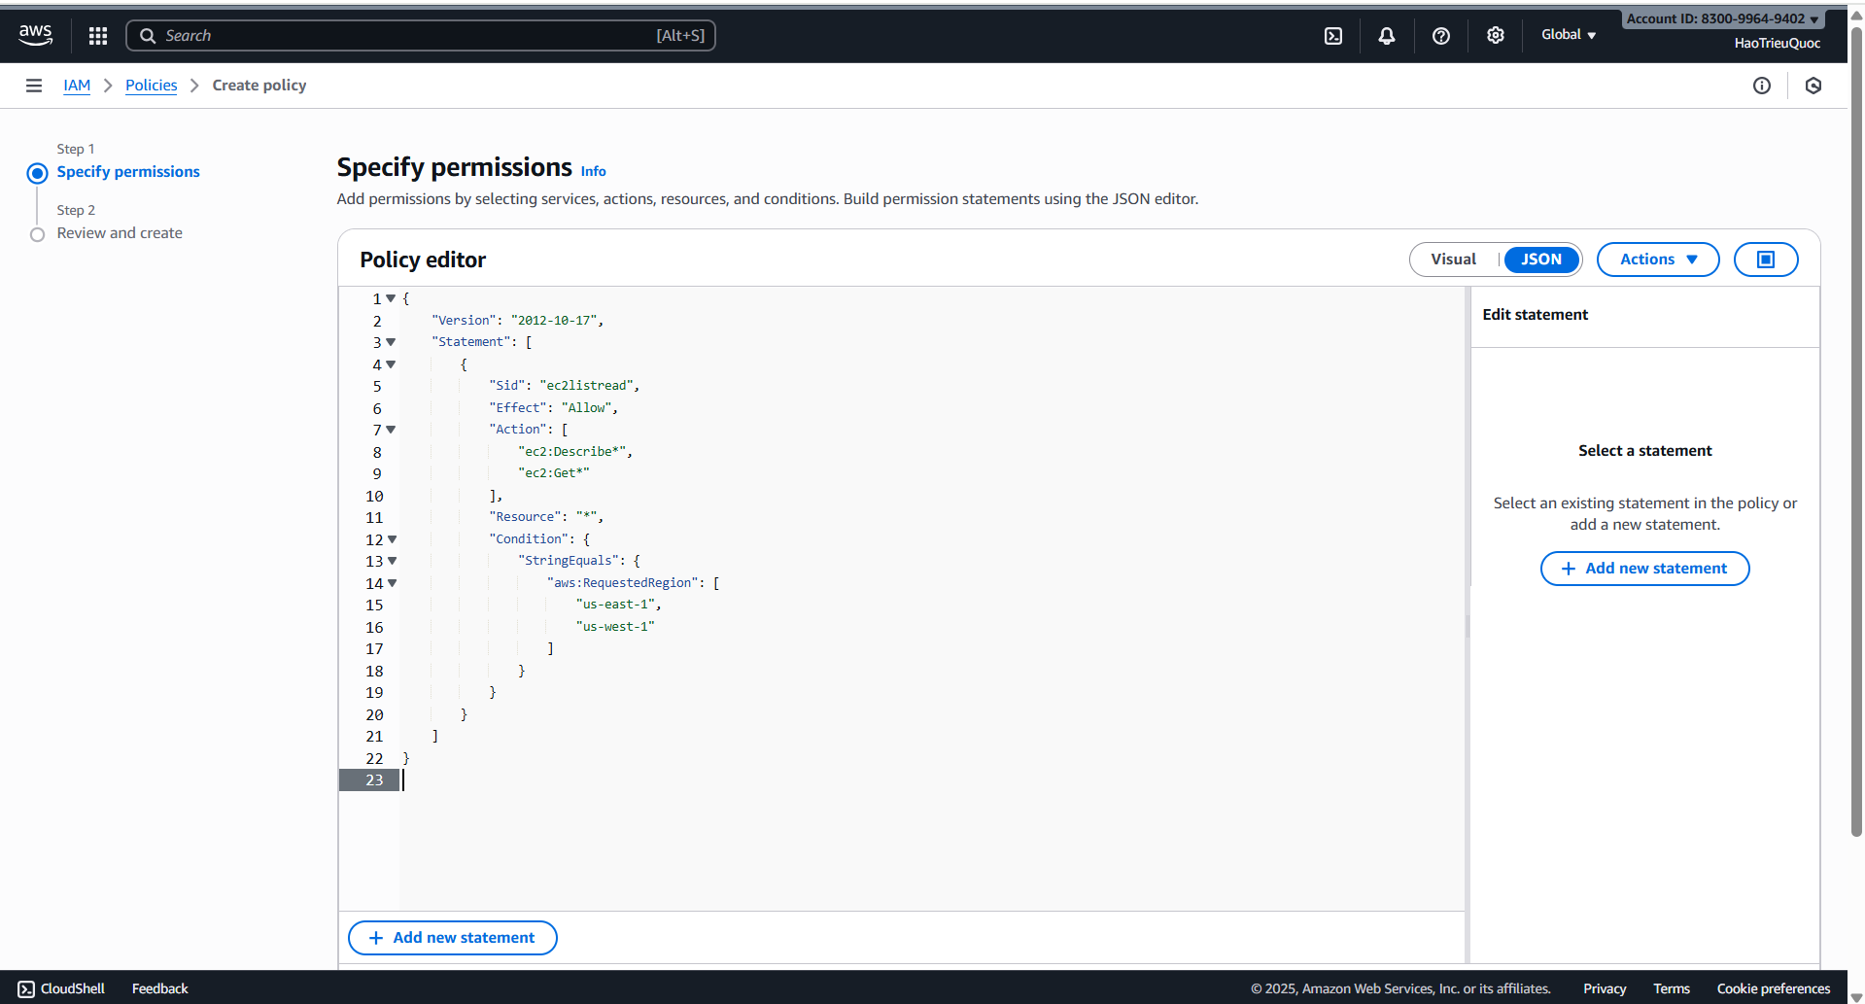Open the help question mark icon
The width and height of the screenshot is (1865, 1004).
(1440, 35)
